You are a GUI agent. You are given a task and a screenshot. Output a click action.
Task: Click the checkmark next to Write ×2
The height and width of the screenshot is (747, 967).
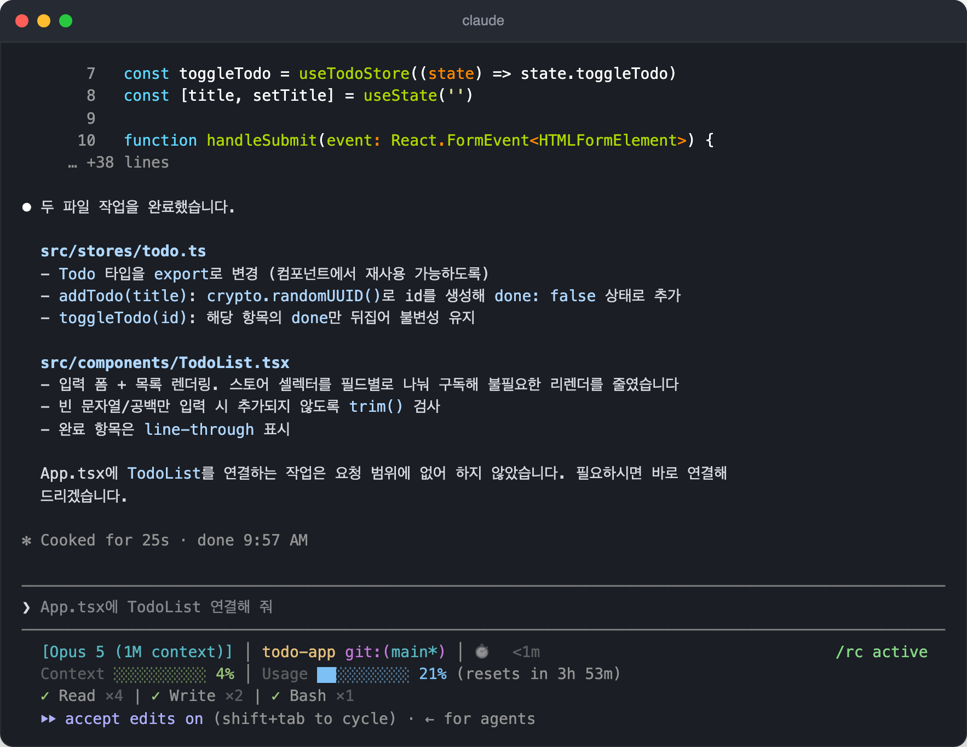[x=156, y=696]
